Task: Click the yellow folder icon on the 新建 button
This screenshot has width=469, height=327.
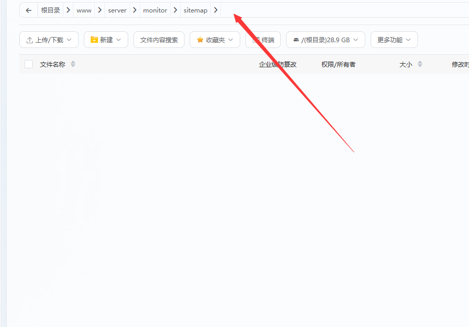Action: click(x=94, y=39)
